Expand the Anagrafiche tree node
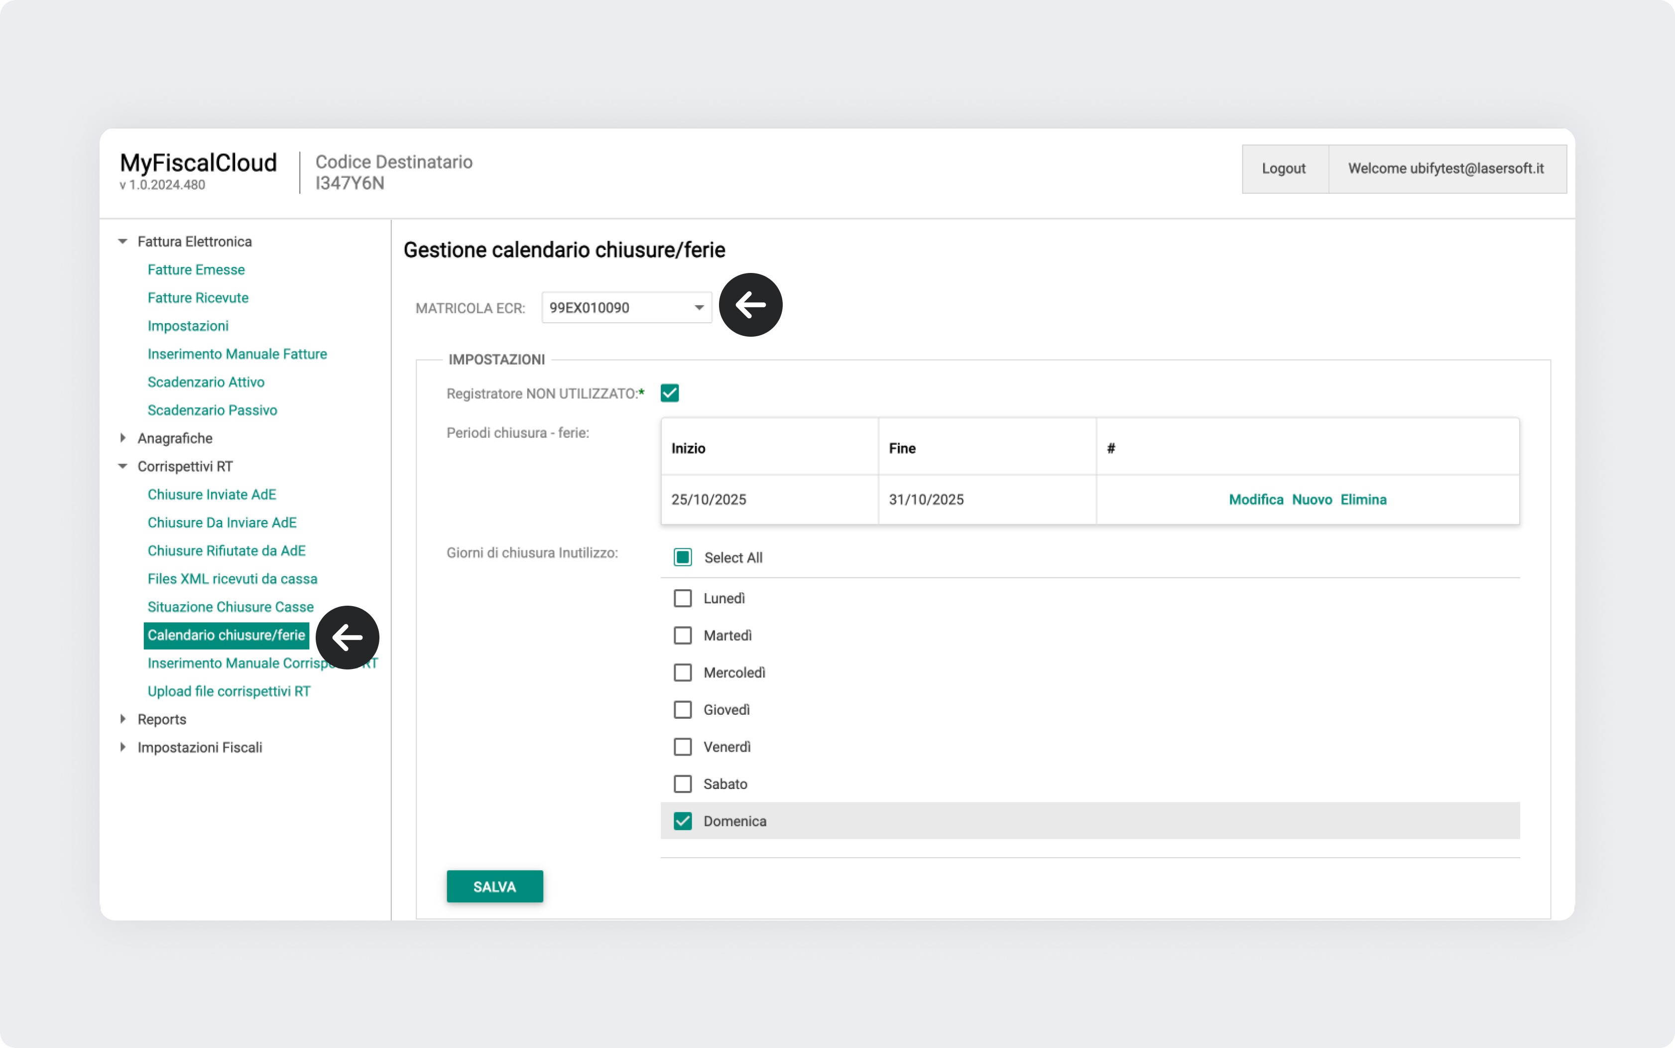 tap(122, 438)
